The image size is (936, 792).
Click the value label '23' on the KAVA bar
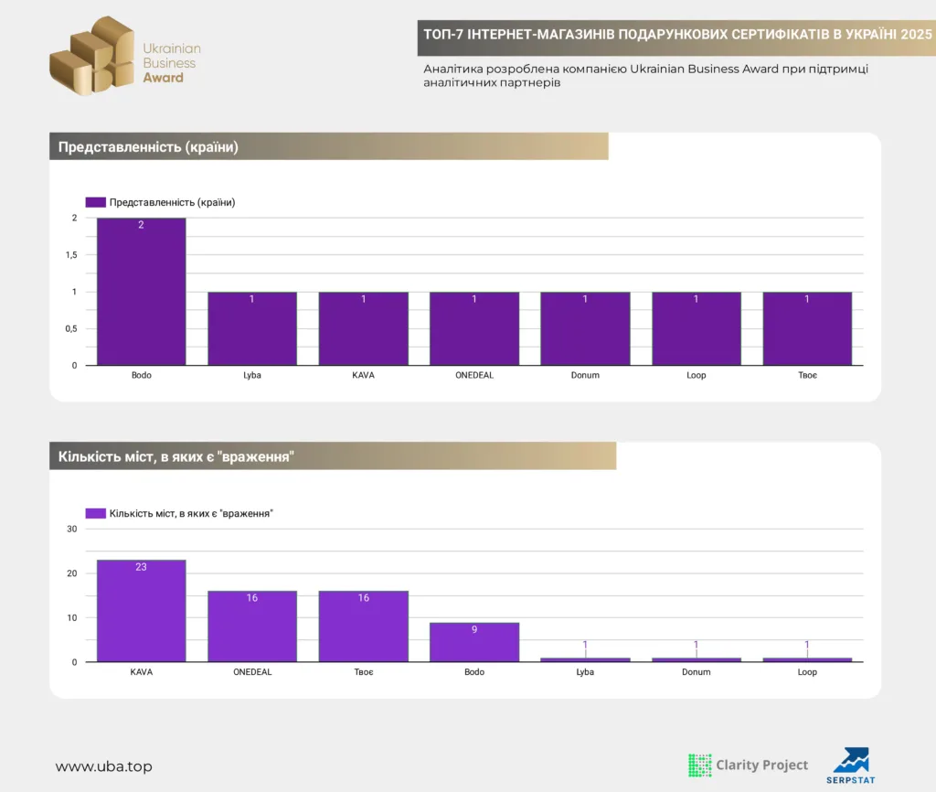[x=141, y=567]
